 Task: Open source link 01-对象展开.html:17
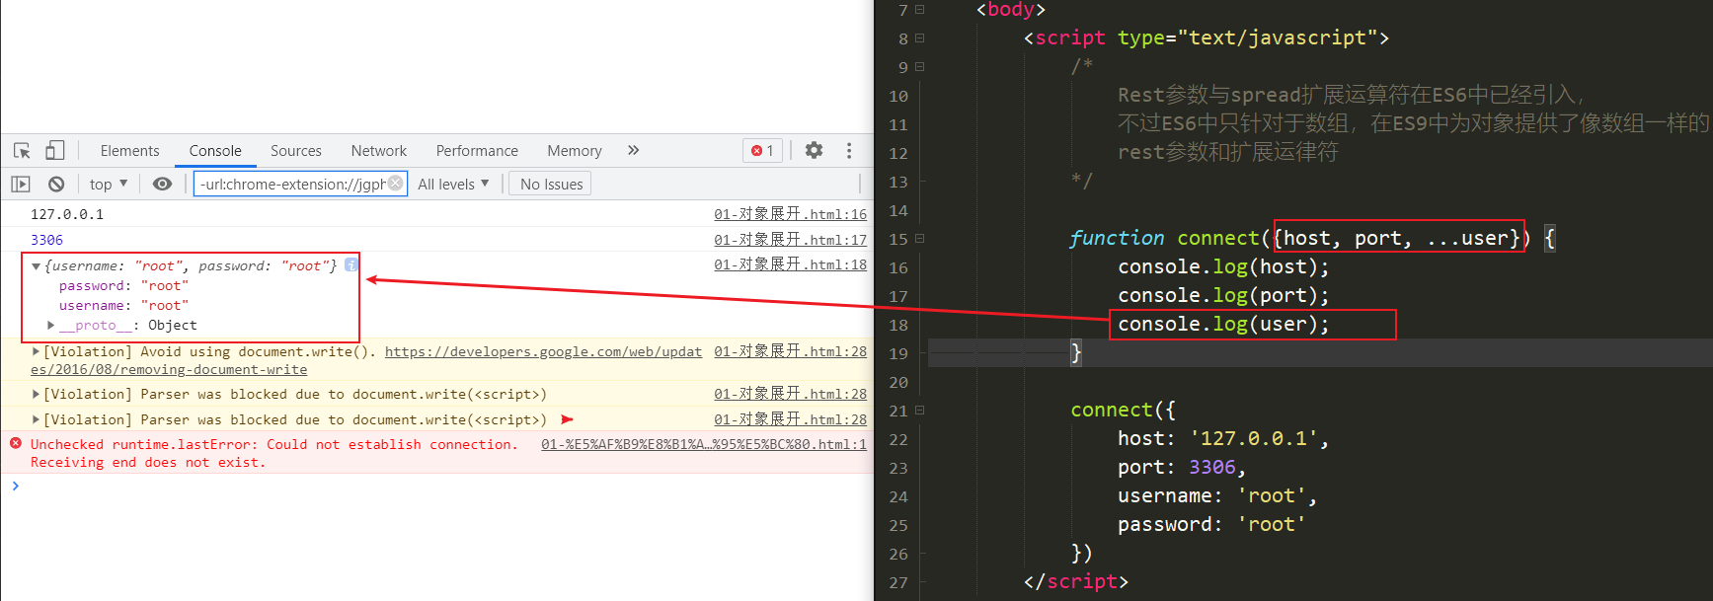coord(790,240)
